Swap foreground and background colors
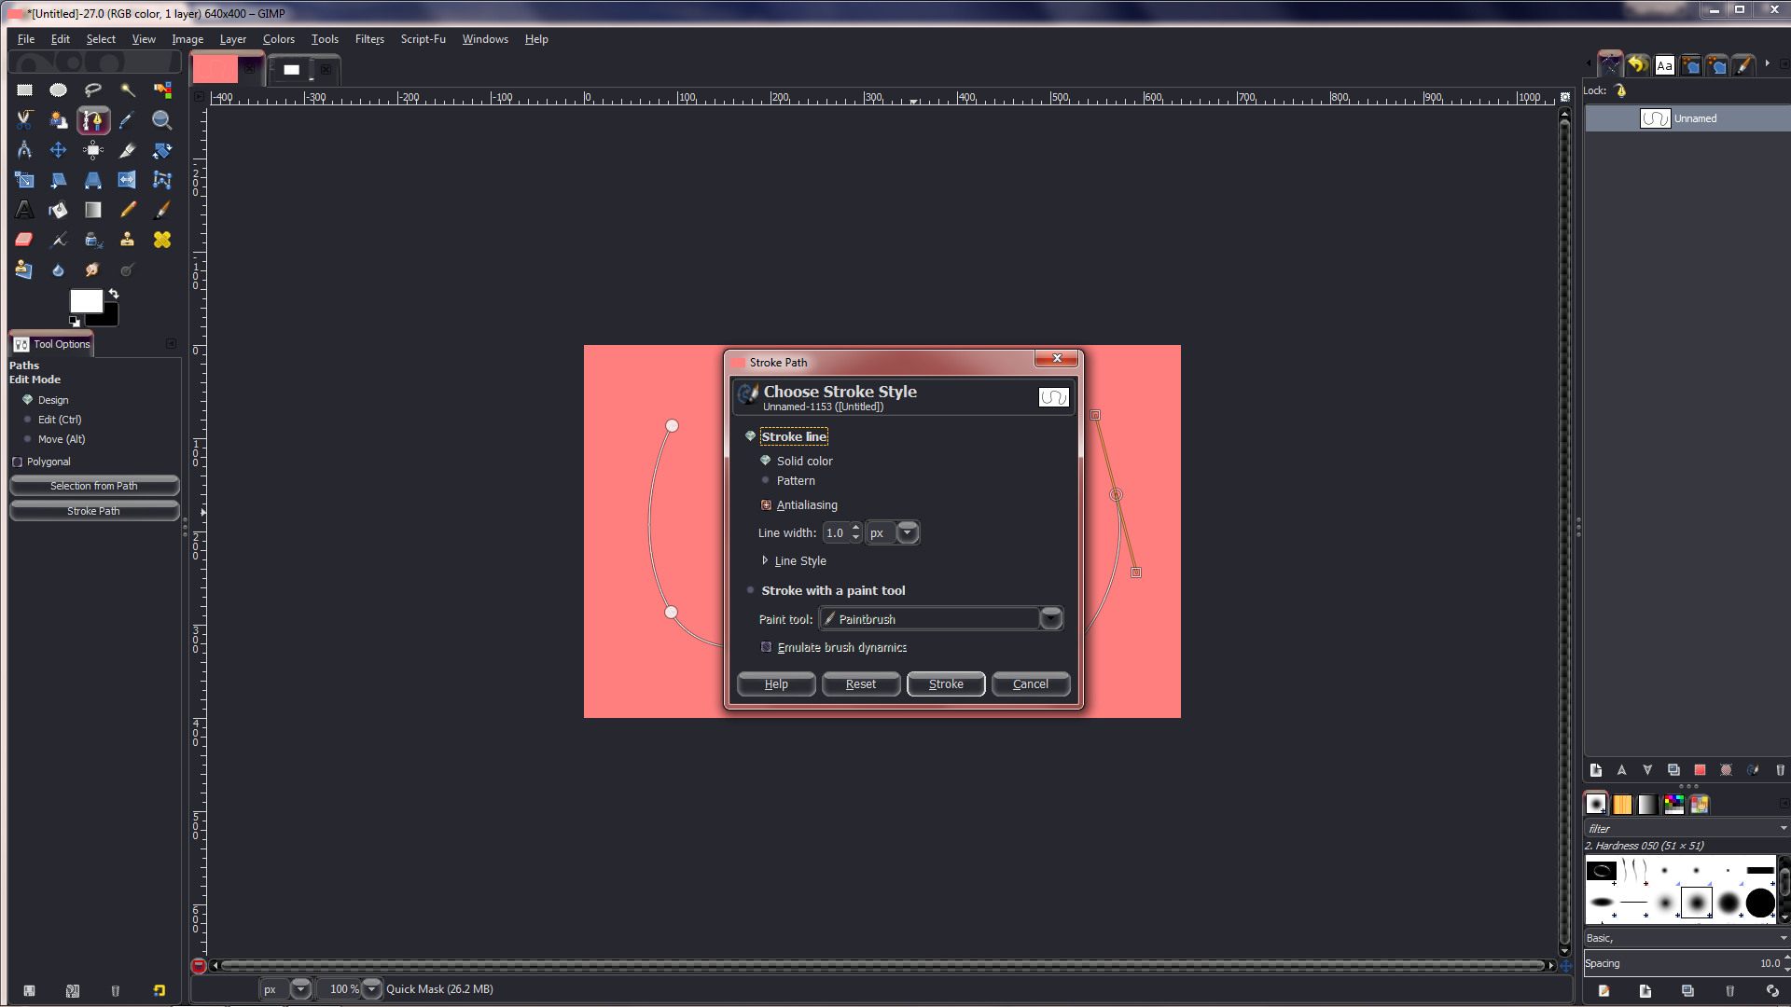This screenshot has width=1791, height=1007. 114,294
